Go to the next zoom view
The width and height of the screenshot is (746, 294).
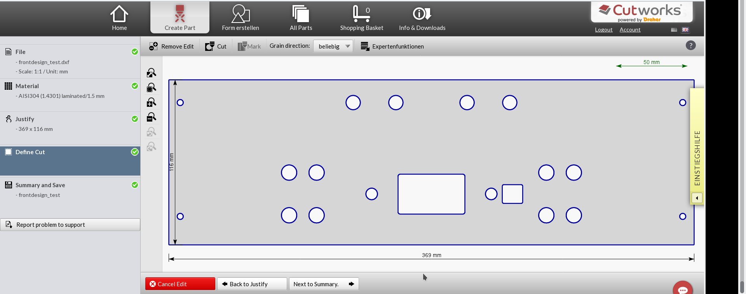click(151, 146)
